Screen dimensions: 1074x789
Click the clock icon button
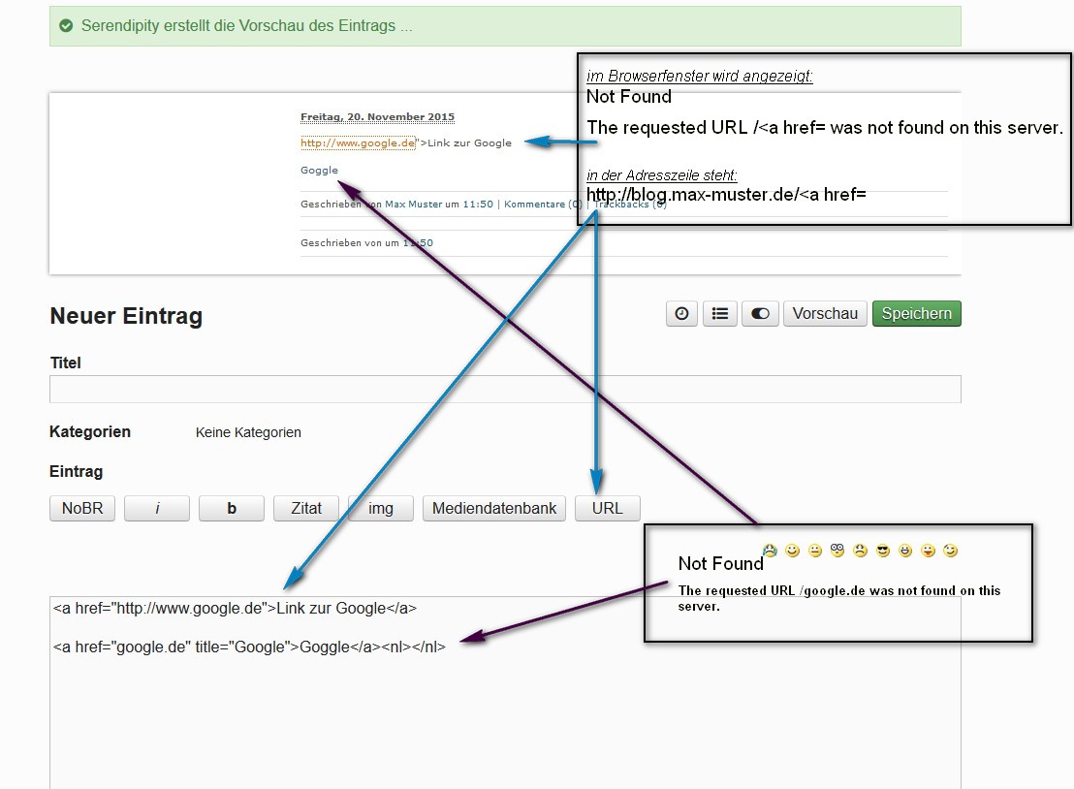point(682,314)
